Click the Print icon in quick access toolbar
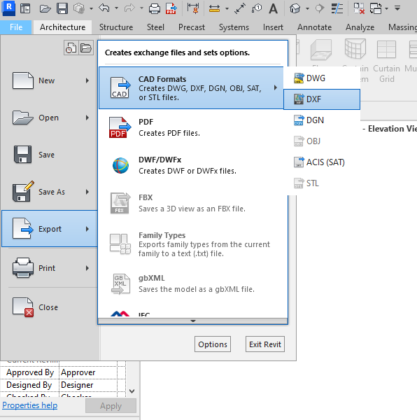The width and height of the screenshot is (417, 420). [x=155, y=8]
